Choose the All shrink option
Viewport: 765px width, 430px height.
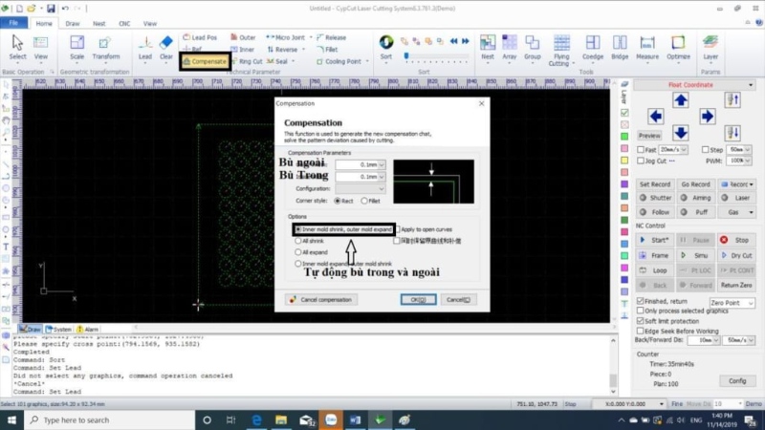click(x=299, y=242)
